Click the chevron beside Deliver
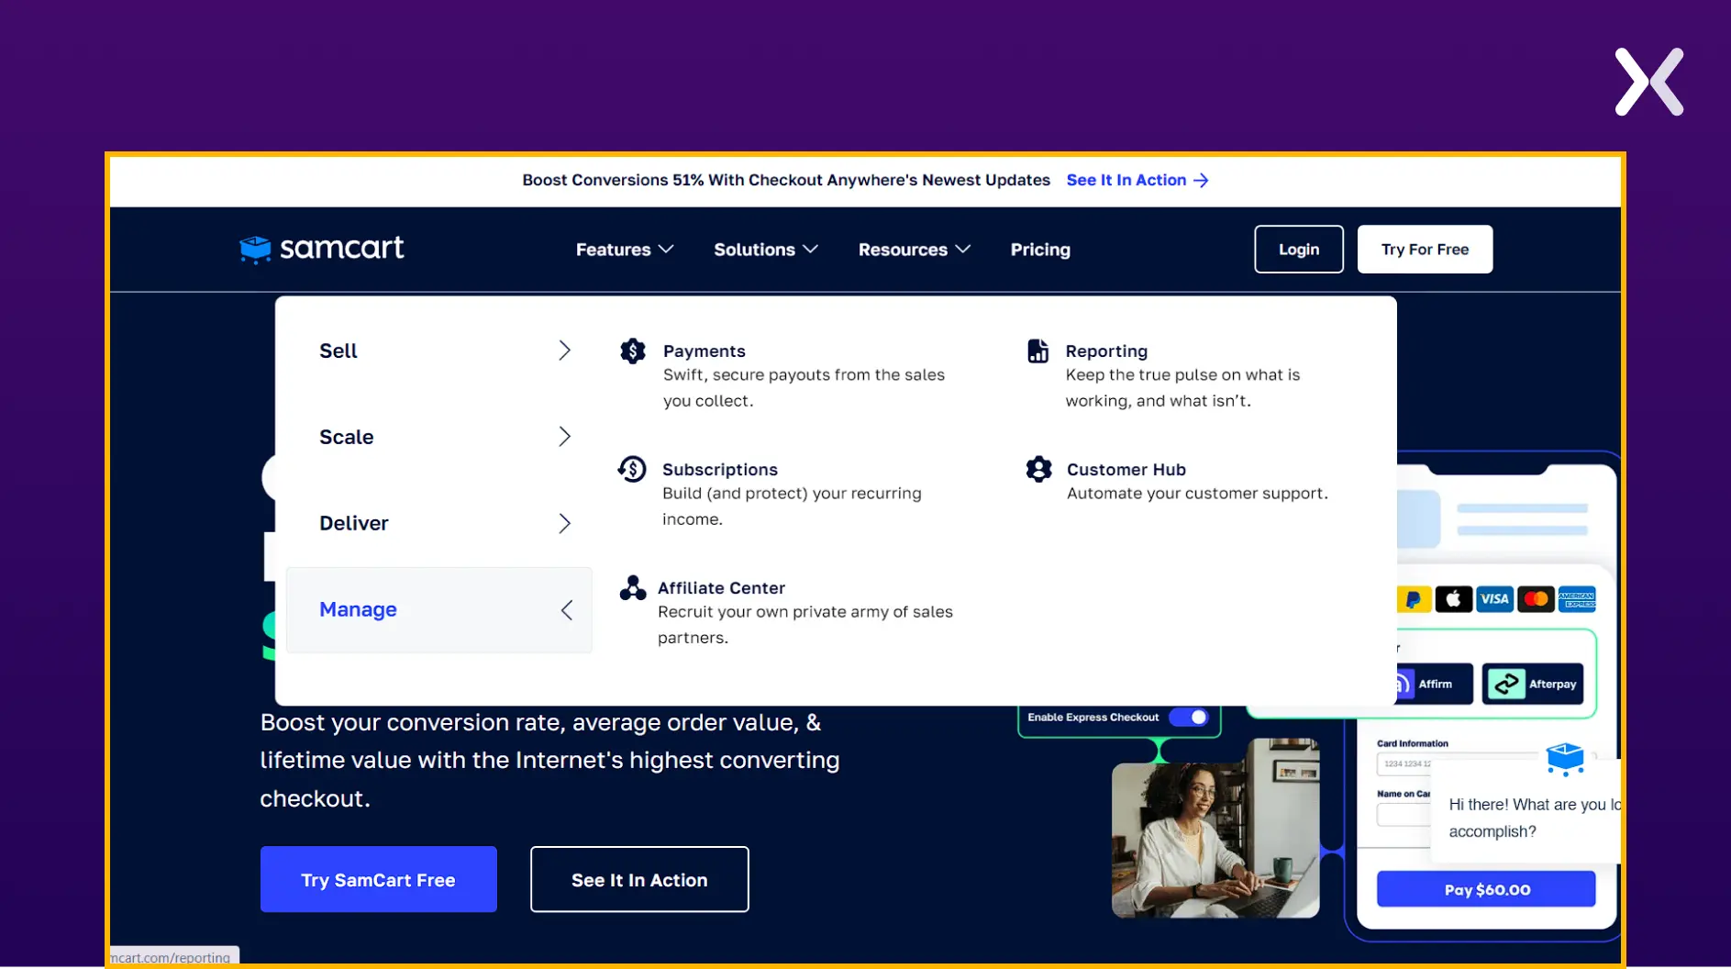 (564, 523)
